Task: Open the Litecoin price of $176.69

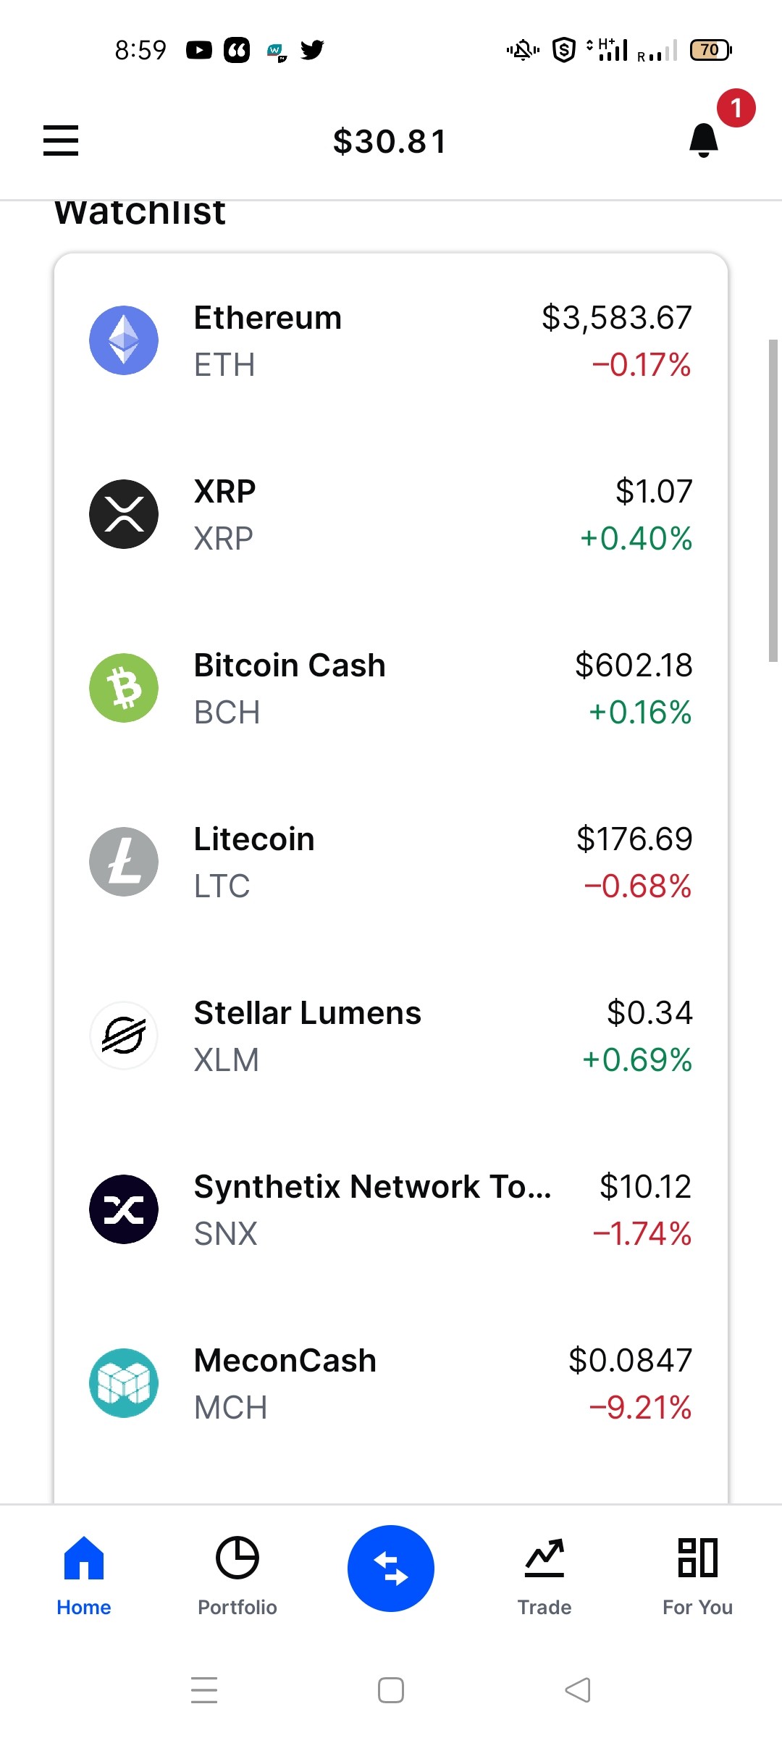Action: tap(634, 839)
